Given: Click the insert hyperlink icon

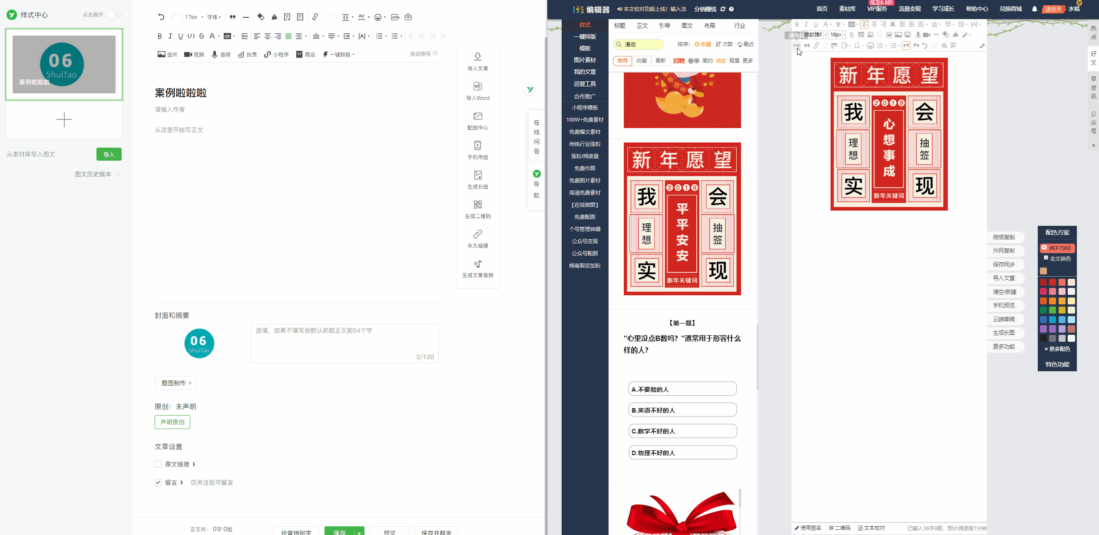Looking at the screenshot, I should tap(315, 17).
